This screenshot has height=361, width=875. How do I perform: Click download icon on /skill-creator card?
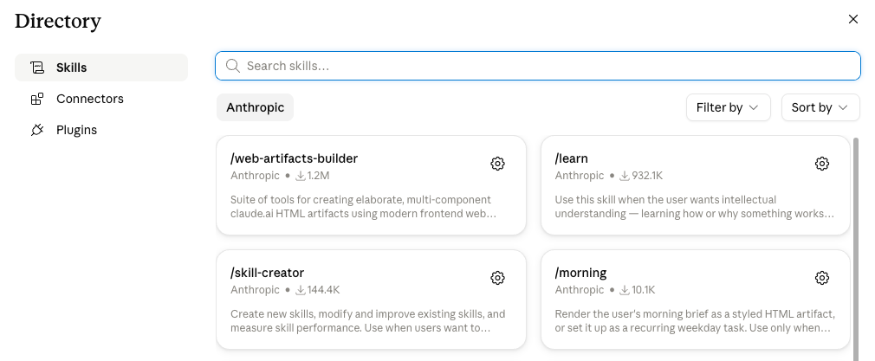pyautogui.click(x=301, y=290)
